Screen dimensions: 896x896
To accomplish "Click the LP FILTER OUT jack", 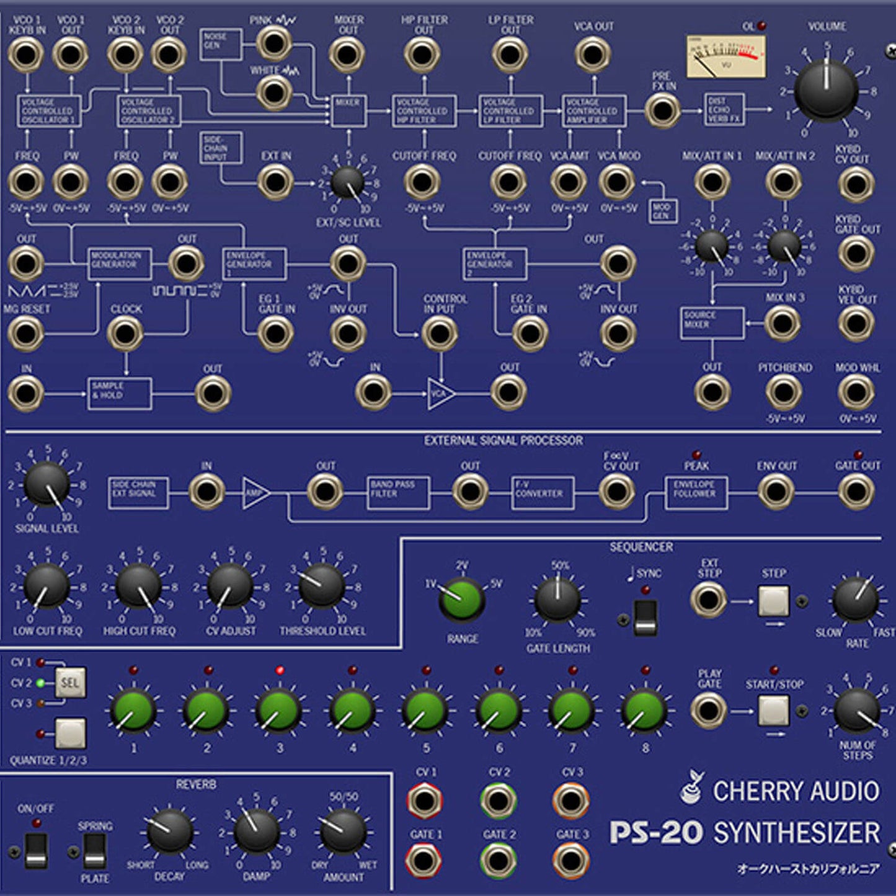I will [510, 55].
